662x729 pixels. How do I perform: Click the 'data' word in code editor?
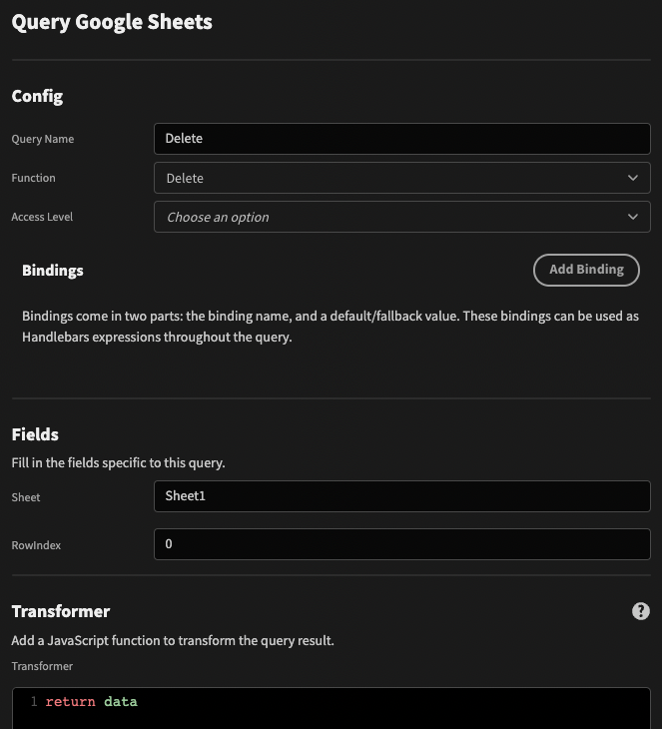coord(121,701)
